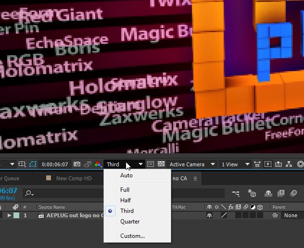
Task: Open the Third resolution dropdown
Action: (124, 164)
